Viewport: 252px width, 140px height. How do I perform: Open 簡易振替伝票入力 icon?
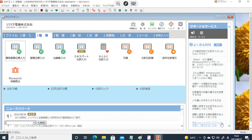(15, 51)
